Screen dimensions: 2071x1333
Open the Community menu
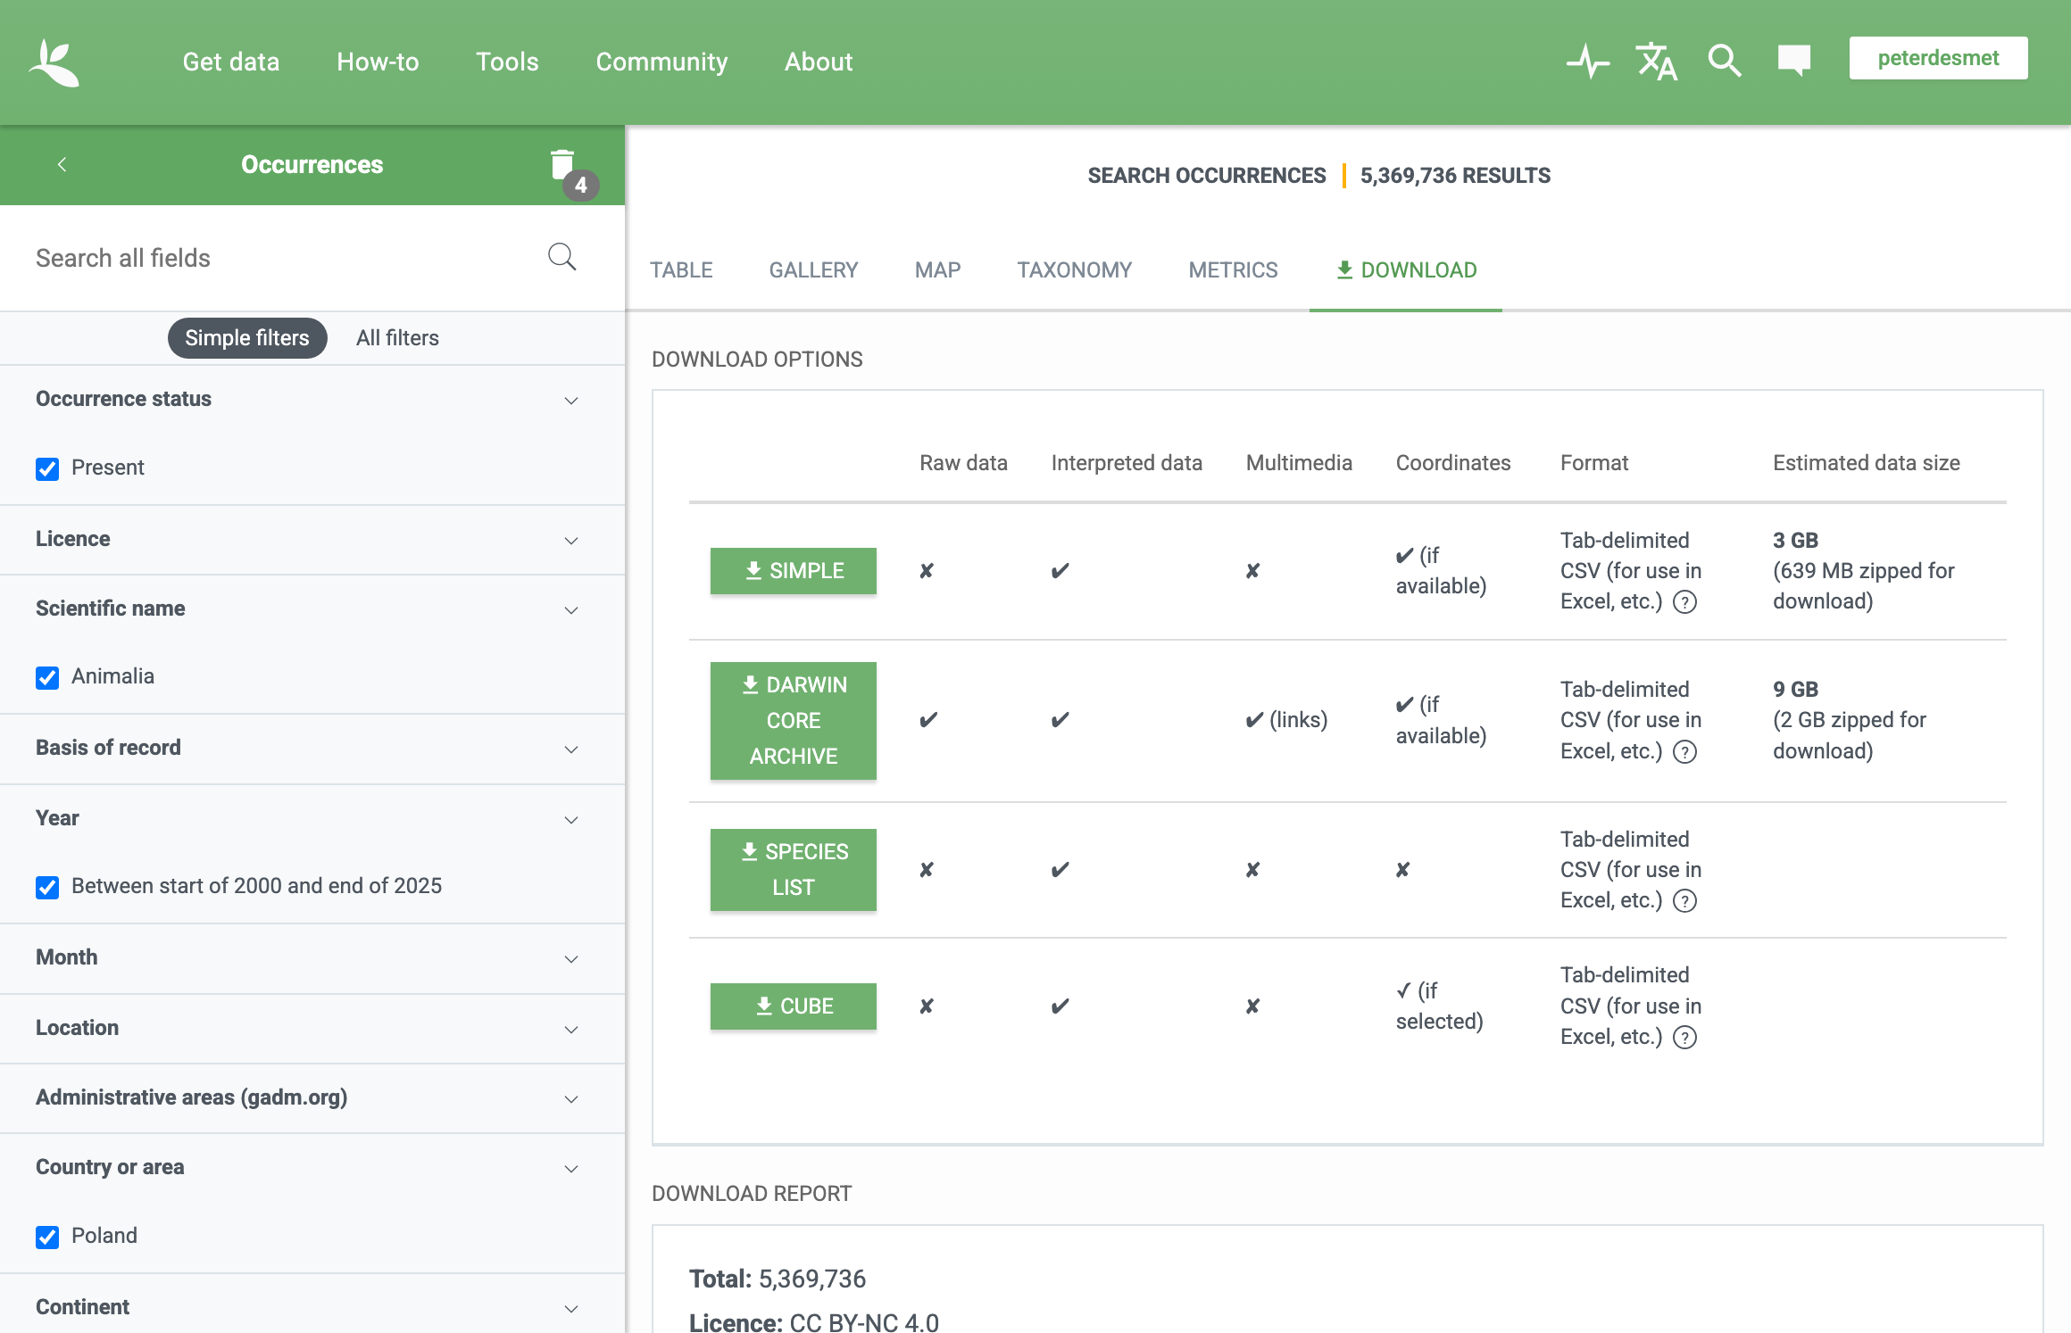661,62
